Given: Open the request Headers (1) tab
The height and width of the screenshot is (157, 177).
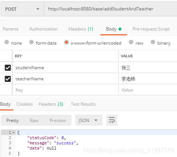Looking at the screenshot, I should [x=81, y=29].
